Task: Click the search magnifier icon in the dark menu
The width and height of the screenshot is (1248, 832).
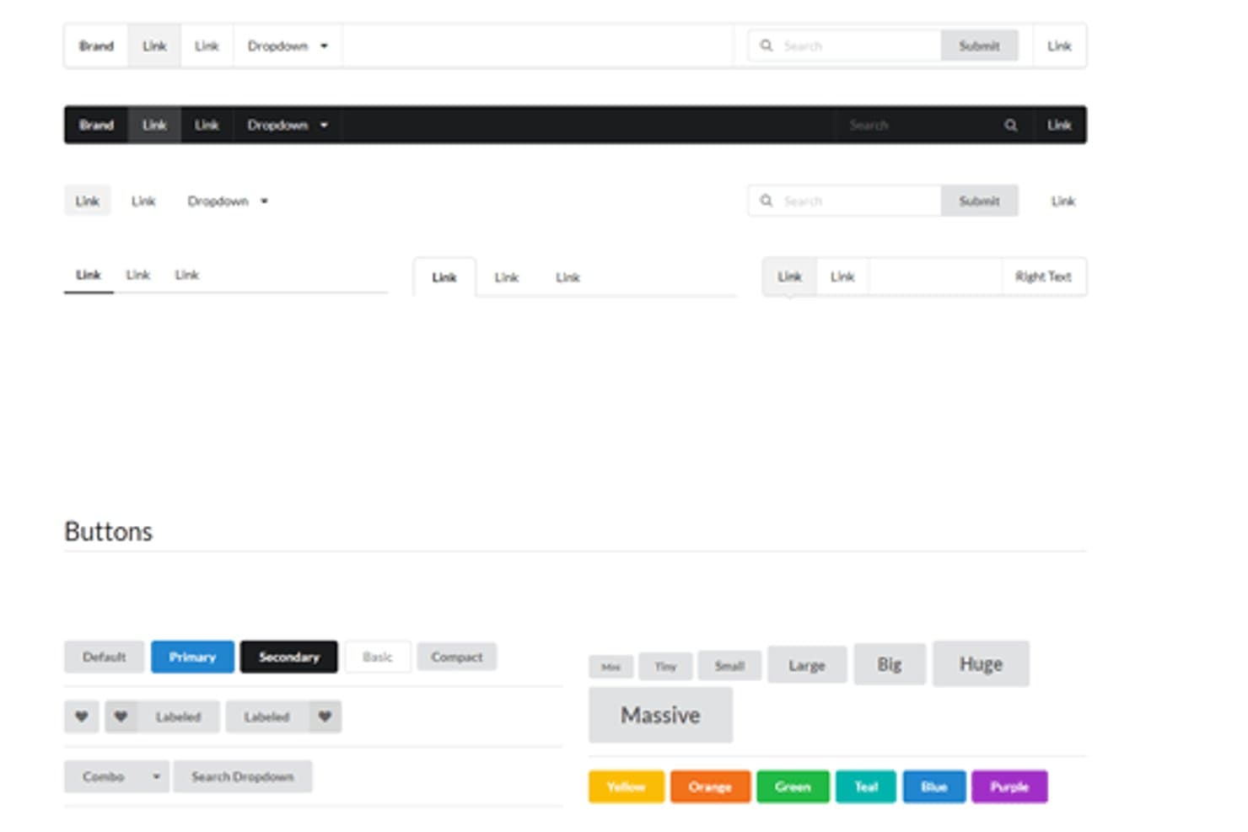Action: point(1010,126)
